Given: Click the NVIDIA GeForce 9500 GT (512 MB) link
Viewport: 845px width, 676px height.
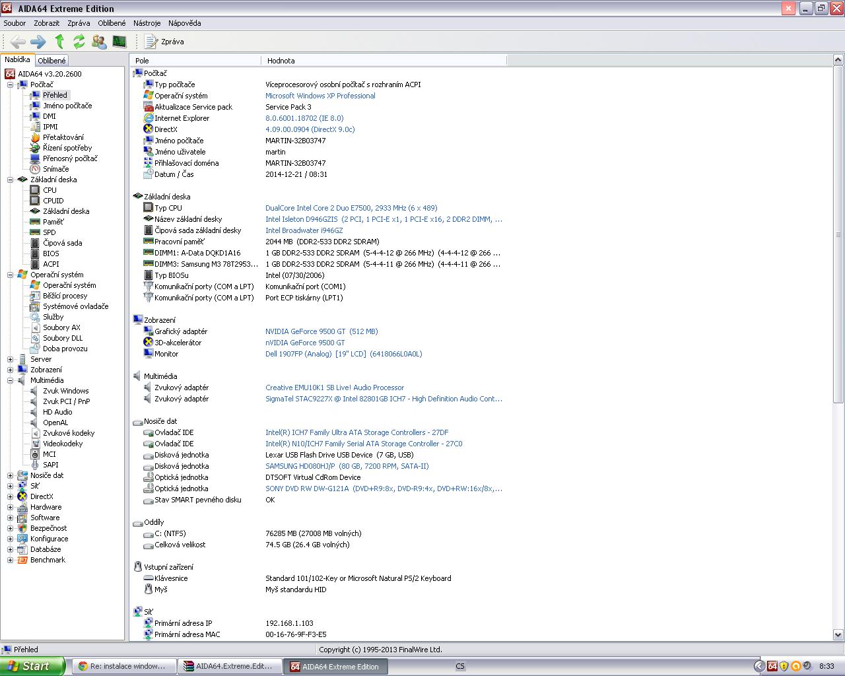Looking at the screenshot, I should 321,331.
